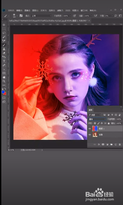Open the 滤镜(T) menu
This screenshot has height=205, width=123.
click(x=60, y=11)
